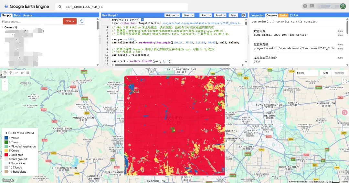
Task: Open the help question mark menu
Action: (x=305, y=6)
